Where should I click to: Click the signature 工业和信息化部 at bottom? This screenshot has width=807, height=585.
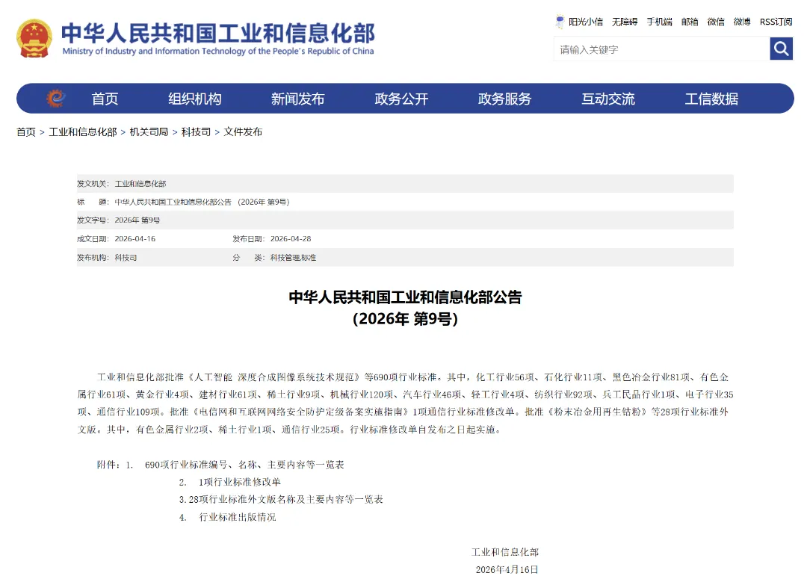point(505,552)
